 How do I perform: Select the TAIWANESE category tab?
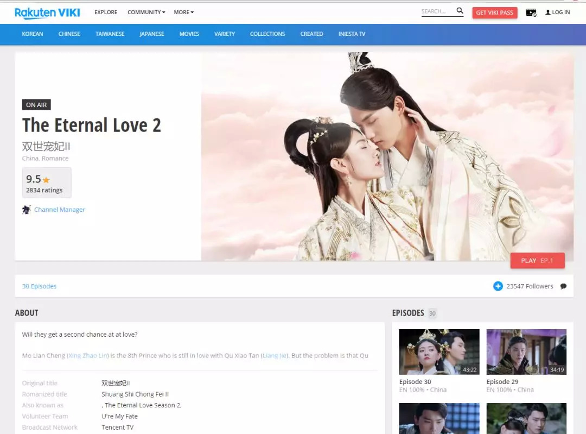(110, 34)
